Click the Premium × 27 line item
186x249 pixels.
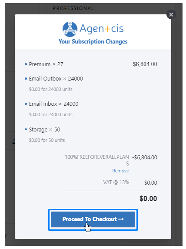46,64
